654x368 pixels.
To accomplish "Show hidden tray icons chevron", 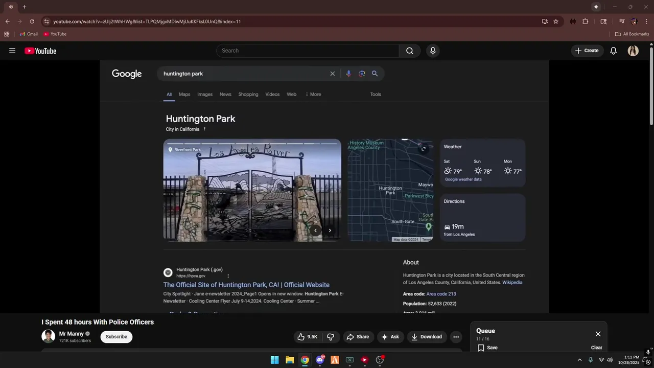I will pos(579,360).
